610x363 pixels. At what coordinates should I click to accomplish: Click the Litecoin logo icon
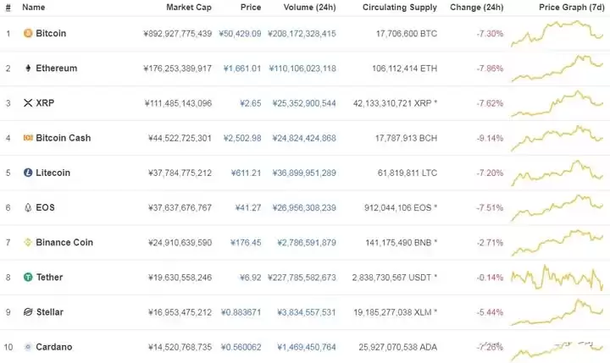[x=28, y=173]
